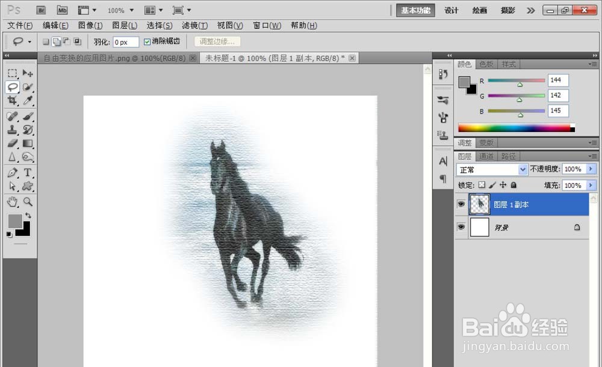This screenshot has height=367, width=602.
Task: Click the foreground gray color swatch in toolbox
Action: coord(15,220)
